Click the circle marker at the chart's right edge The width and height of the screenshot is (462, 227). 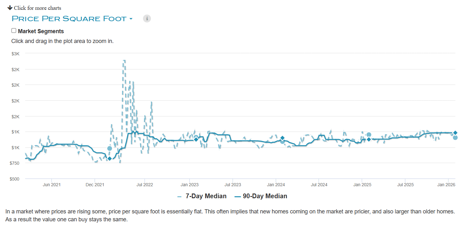point(455,138)
